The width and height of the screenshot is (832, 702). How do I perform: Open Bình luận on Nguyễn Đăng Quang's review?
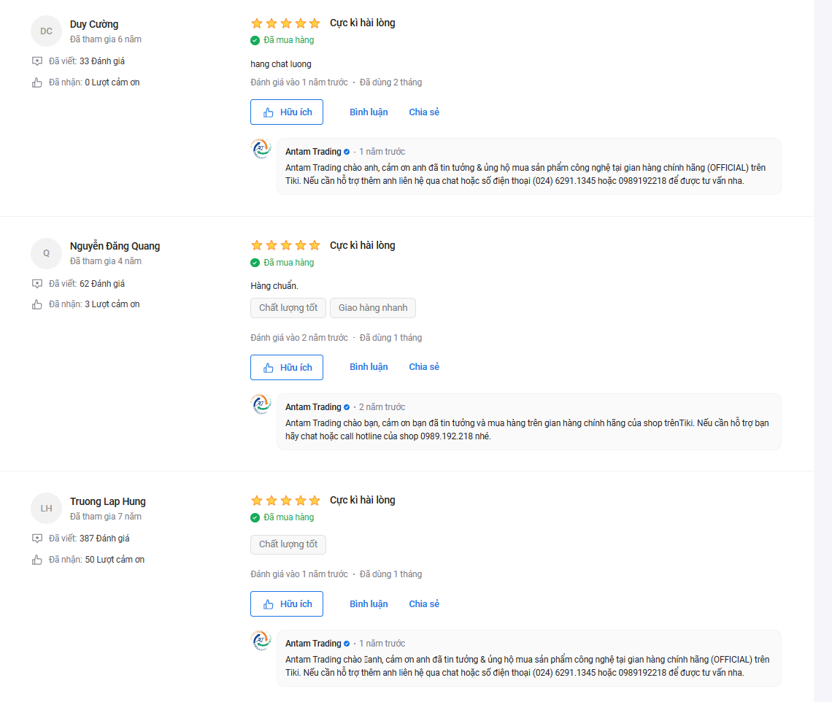369,367
